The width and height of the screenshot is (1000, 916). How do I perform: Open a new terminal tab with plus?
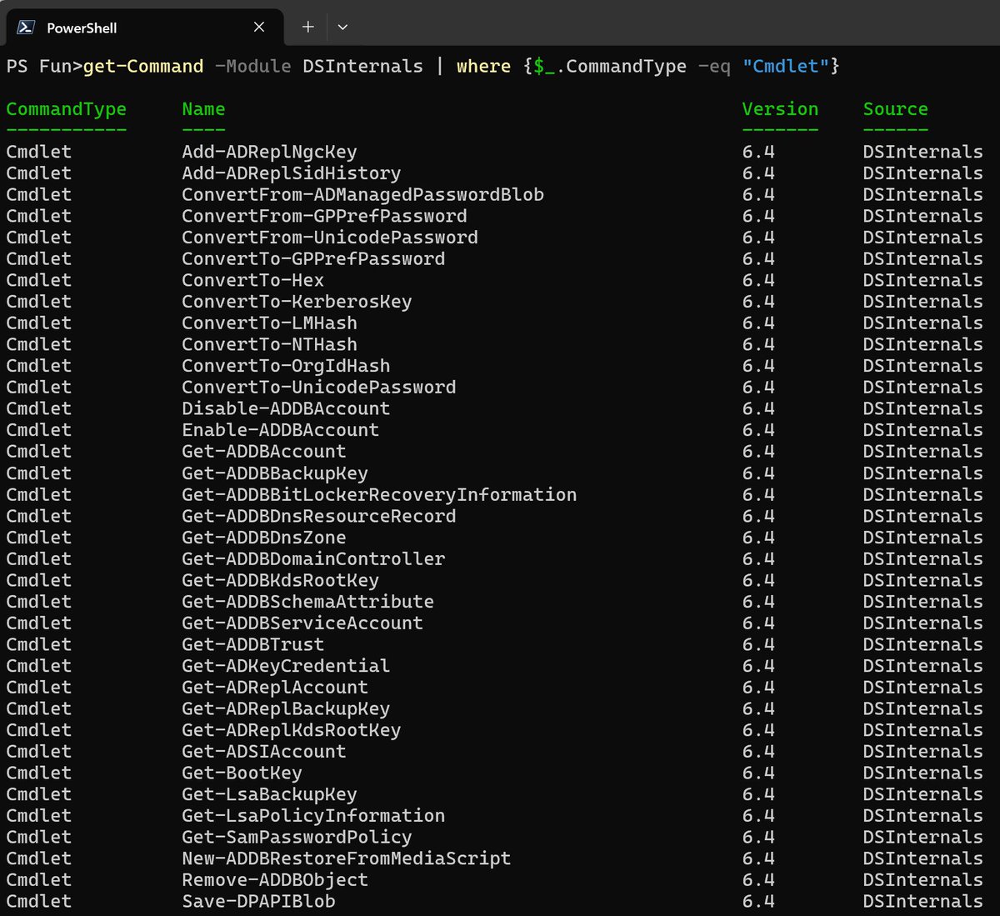click(307, 28)
